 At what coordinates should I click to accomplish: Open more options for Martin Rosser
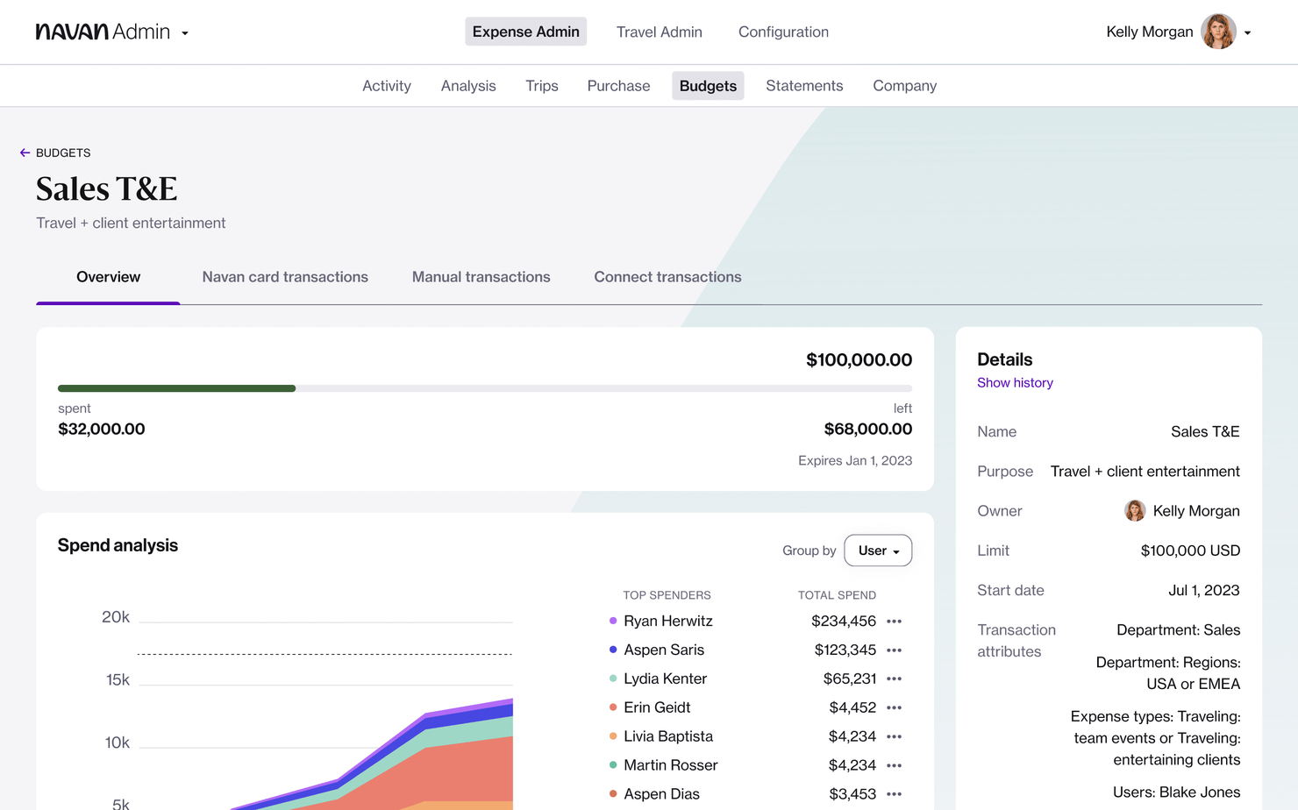(894, 766)
